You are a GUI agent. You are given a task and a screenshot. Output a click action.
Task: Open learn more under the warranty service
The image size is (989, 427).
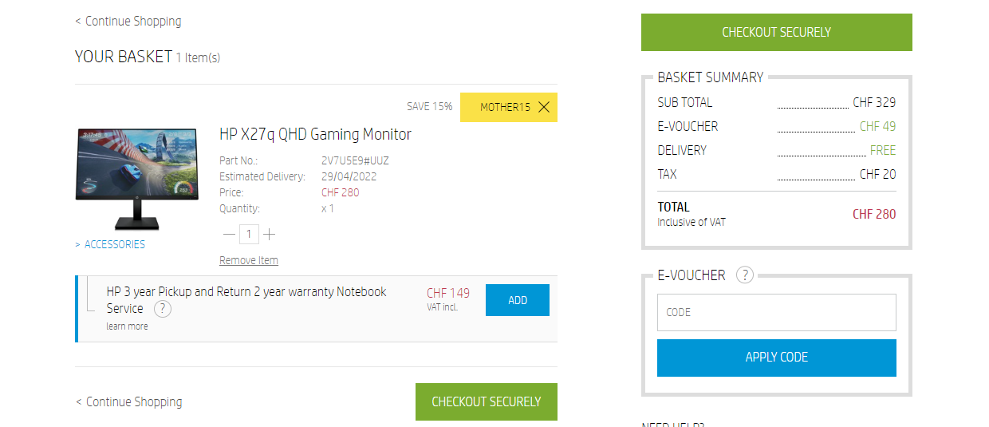(127, 326)
